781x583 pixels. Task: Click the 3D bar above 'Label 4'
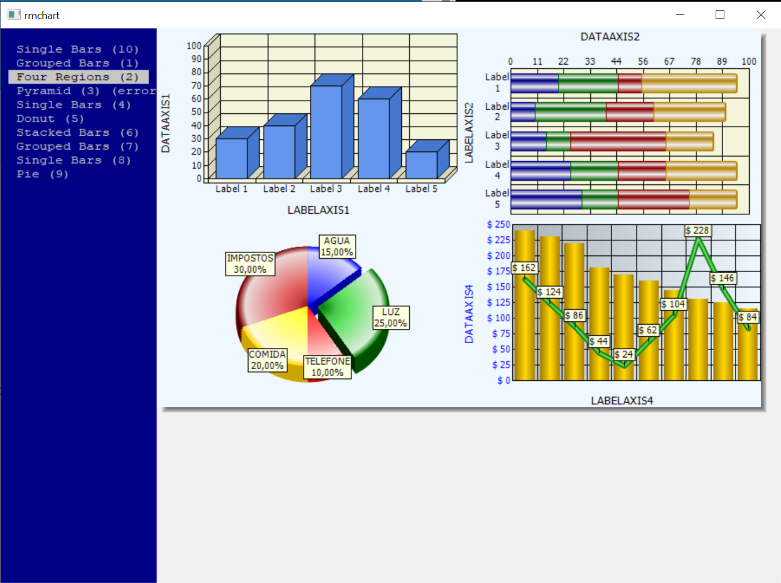click(374, 138)
